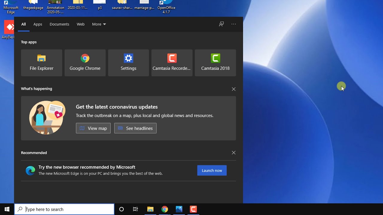This screenshot has height=215, width=383.
Task: Click the Windows Start button
Action: [x=7, y=209]
